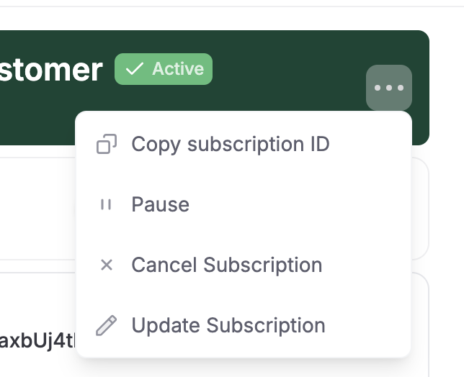Click the empty page margin right of the banner
Image resolution: width=464 pixels, height=377 pixels.
pos(447,88)
